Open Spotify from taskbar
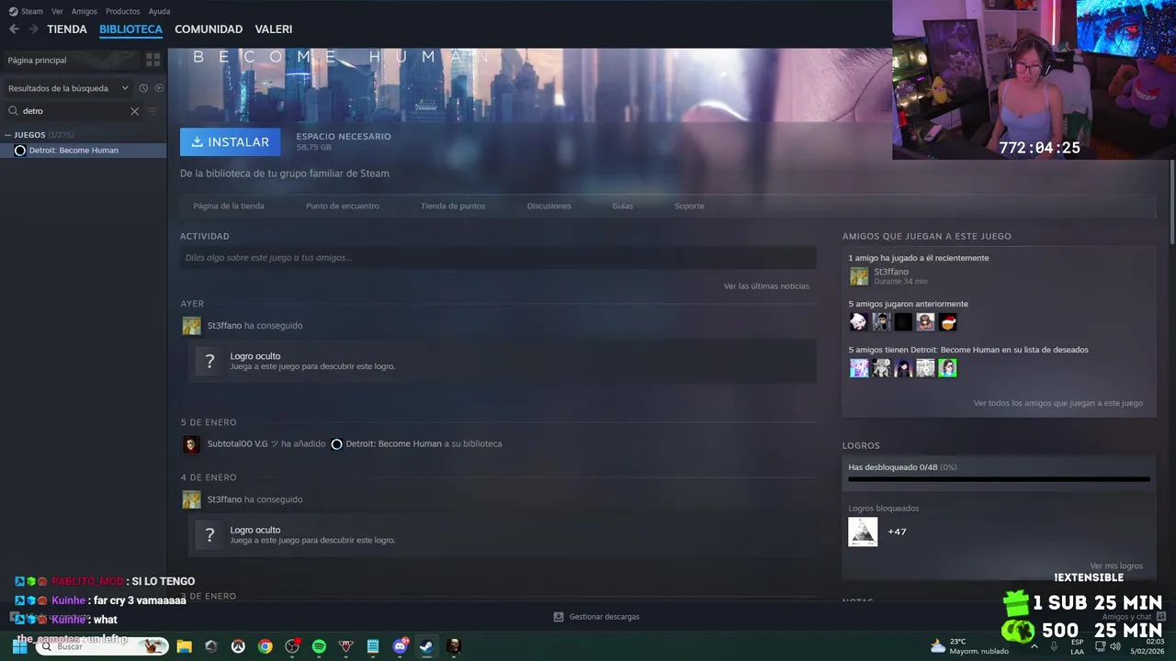 [319, 646]
